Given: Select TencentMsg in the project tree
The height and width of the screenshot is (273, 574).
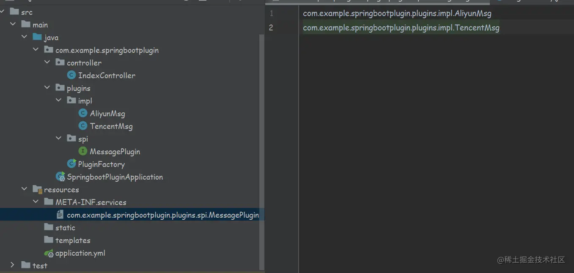Looking at the screenshot, I should (x=111, y=126).
